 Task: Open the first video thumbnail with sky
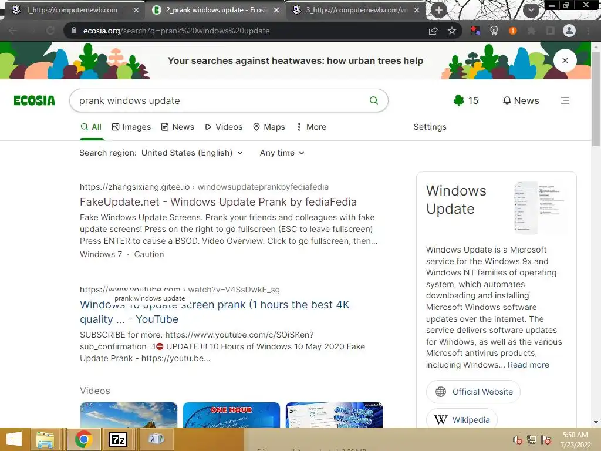[x=129, y=415]
